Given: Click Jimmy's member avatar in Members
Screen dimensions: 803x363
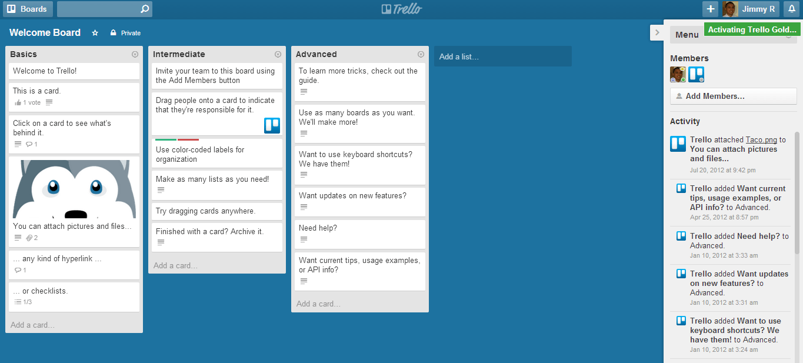Looking at the screenshot, I should click(678, 74).
